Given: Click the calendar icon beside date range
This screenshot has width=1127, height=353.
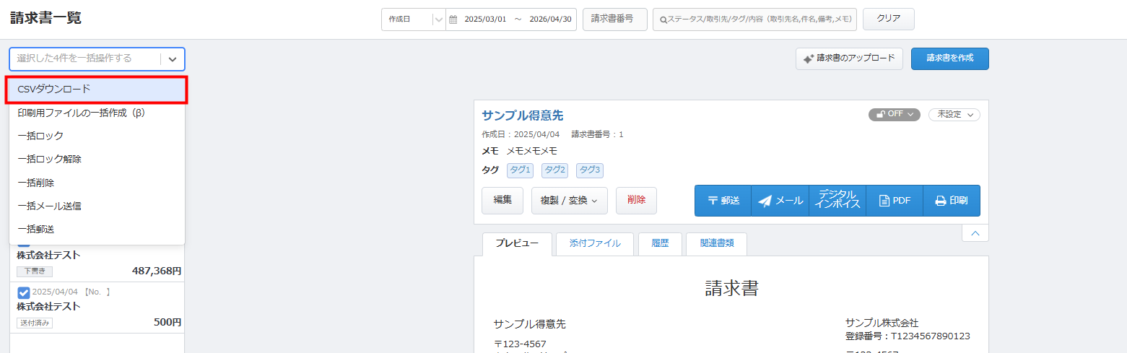Looking at the screenshot, I should tap(453, 19).
